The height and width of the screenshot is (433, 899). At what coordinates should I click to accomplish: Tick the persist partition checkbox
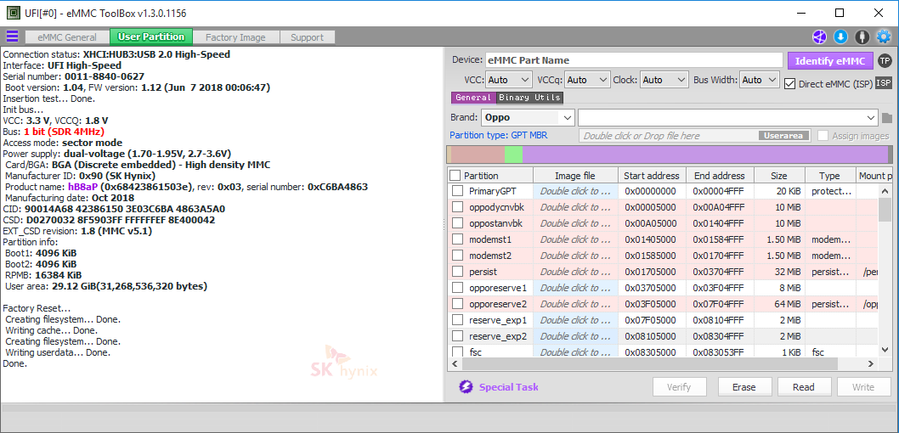458,272
